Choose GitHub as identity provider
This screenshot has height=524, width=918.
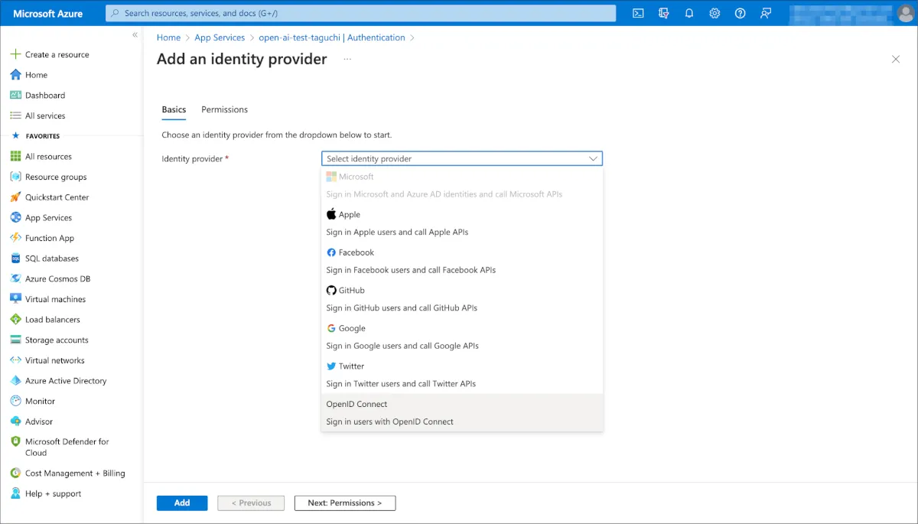[x=352, y=291]
